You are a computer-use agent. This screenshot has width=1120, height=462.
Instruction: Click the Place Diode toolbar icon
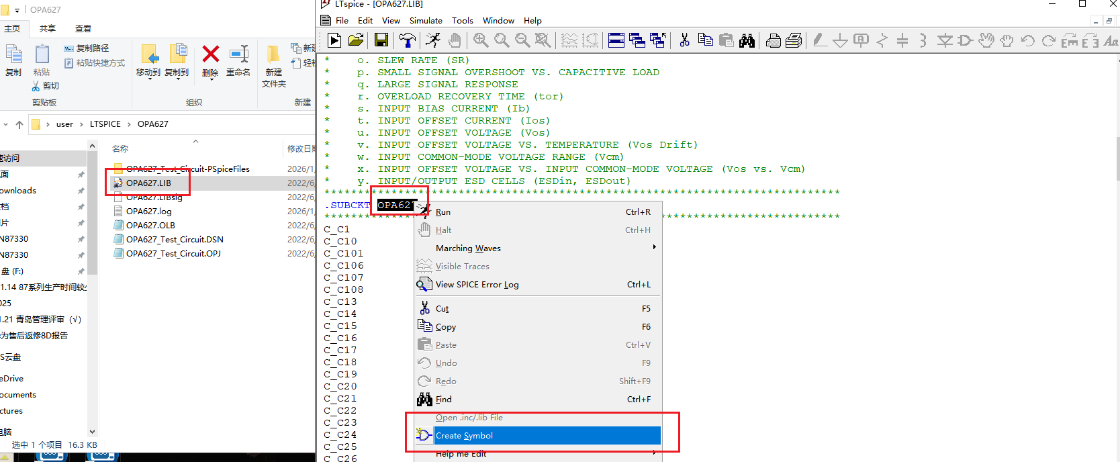click(x=945, y=40)
